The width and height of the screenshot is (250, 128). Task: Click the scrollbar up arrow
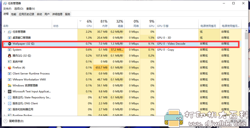click(247, 31)
